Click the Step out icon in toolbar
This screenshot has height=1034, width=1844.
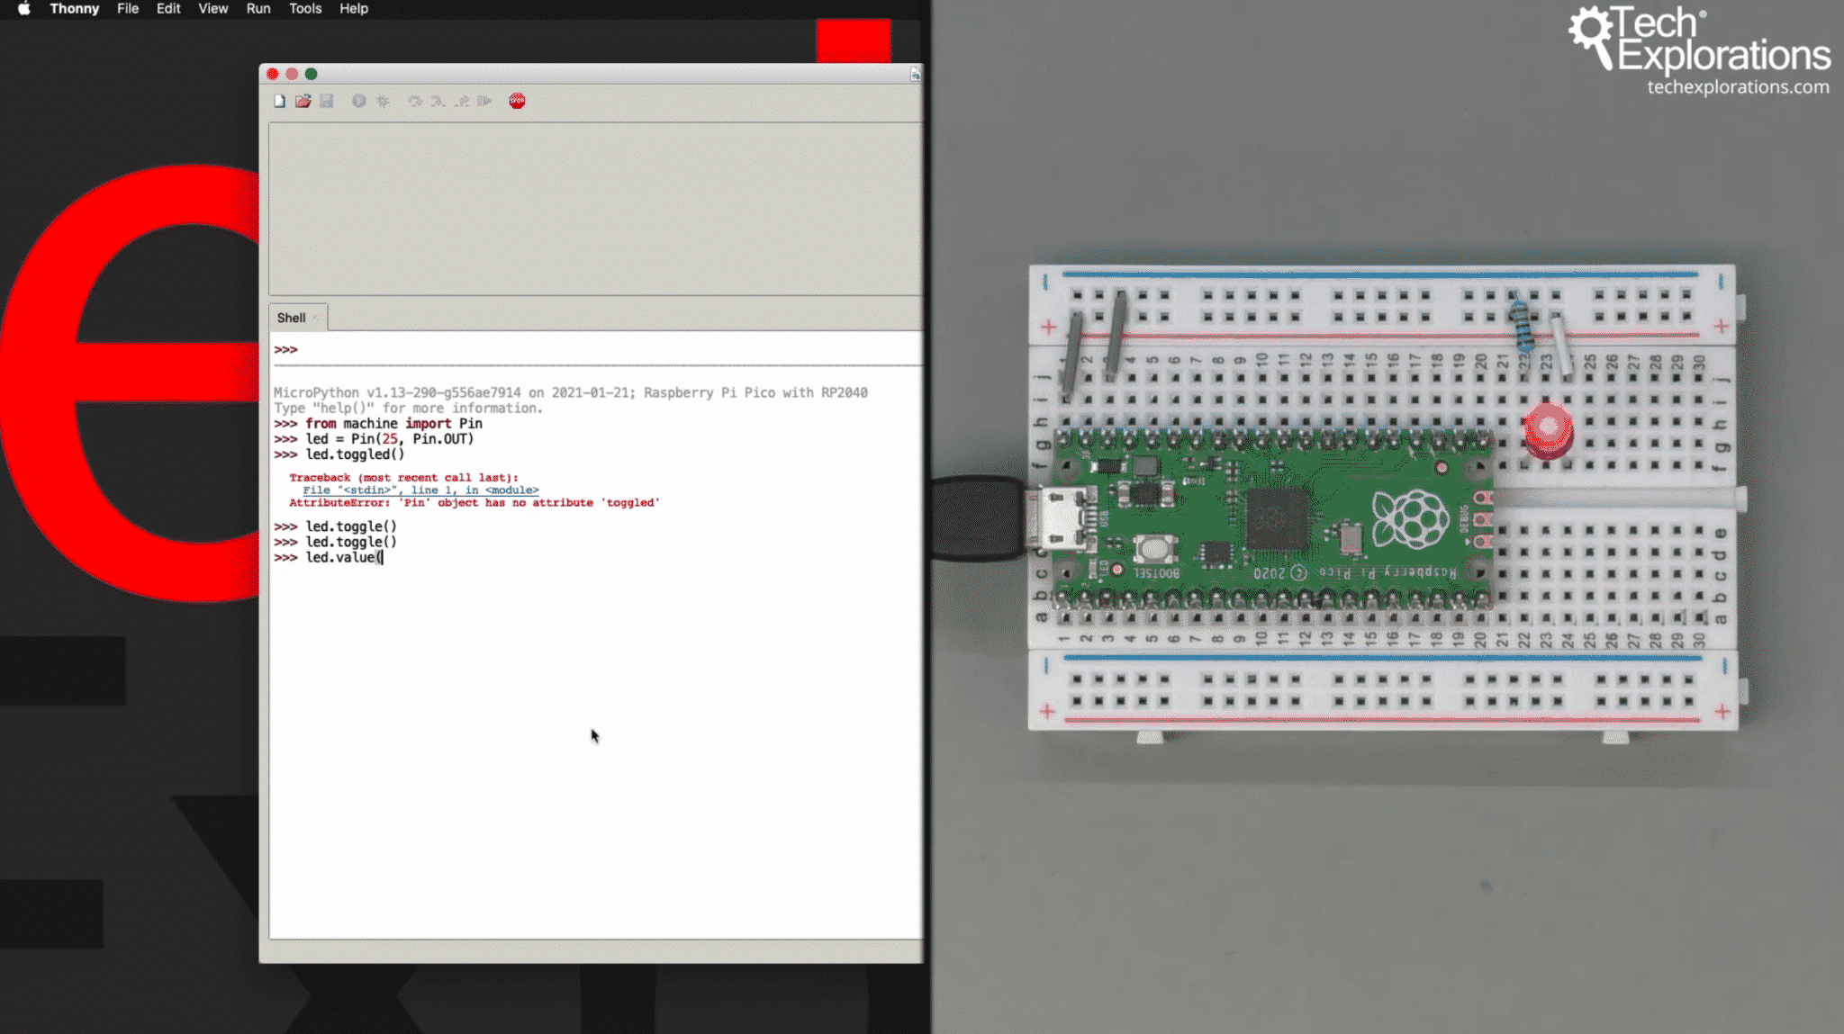tap(461, 102)
